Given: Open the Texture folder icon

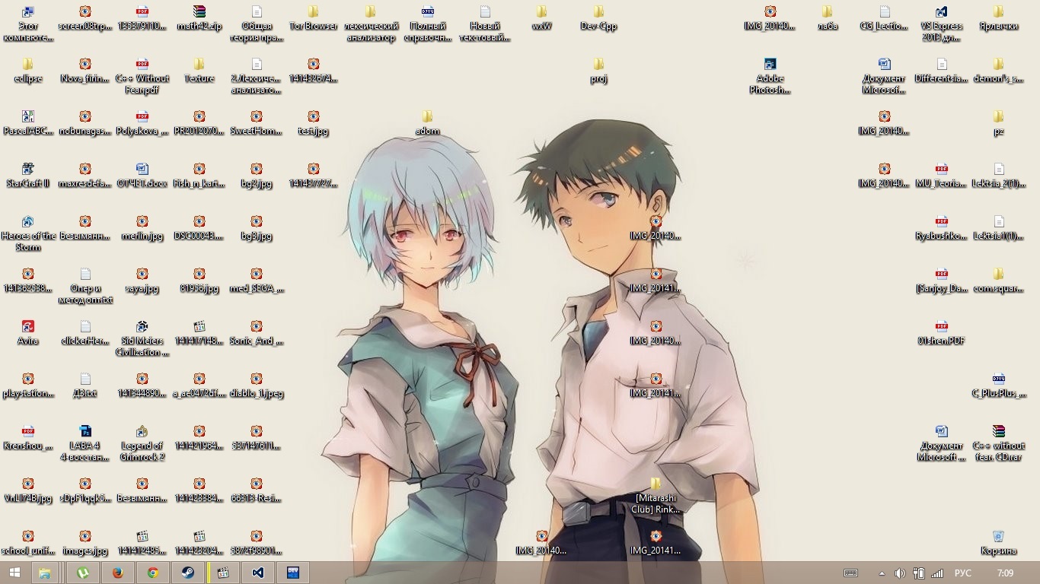Looking at the screenshot, I should pyautogui.click(x=199, y=71).
